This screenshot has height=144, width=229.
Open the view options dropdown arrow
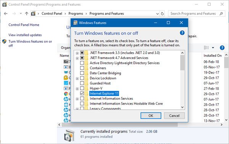213,48
